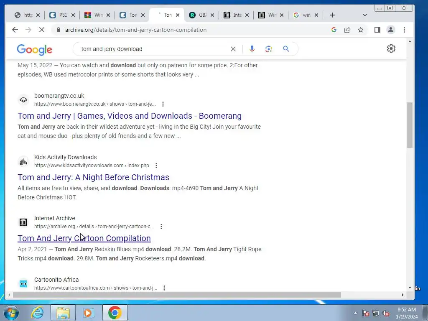Click the vertical scrollbar thumb
Screen dimensions: 428x321
click(x=410, y=125)
